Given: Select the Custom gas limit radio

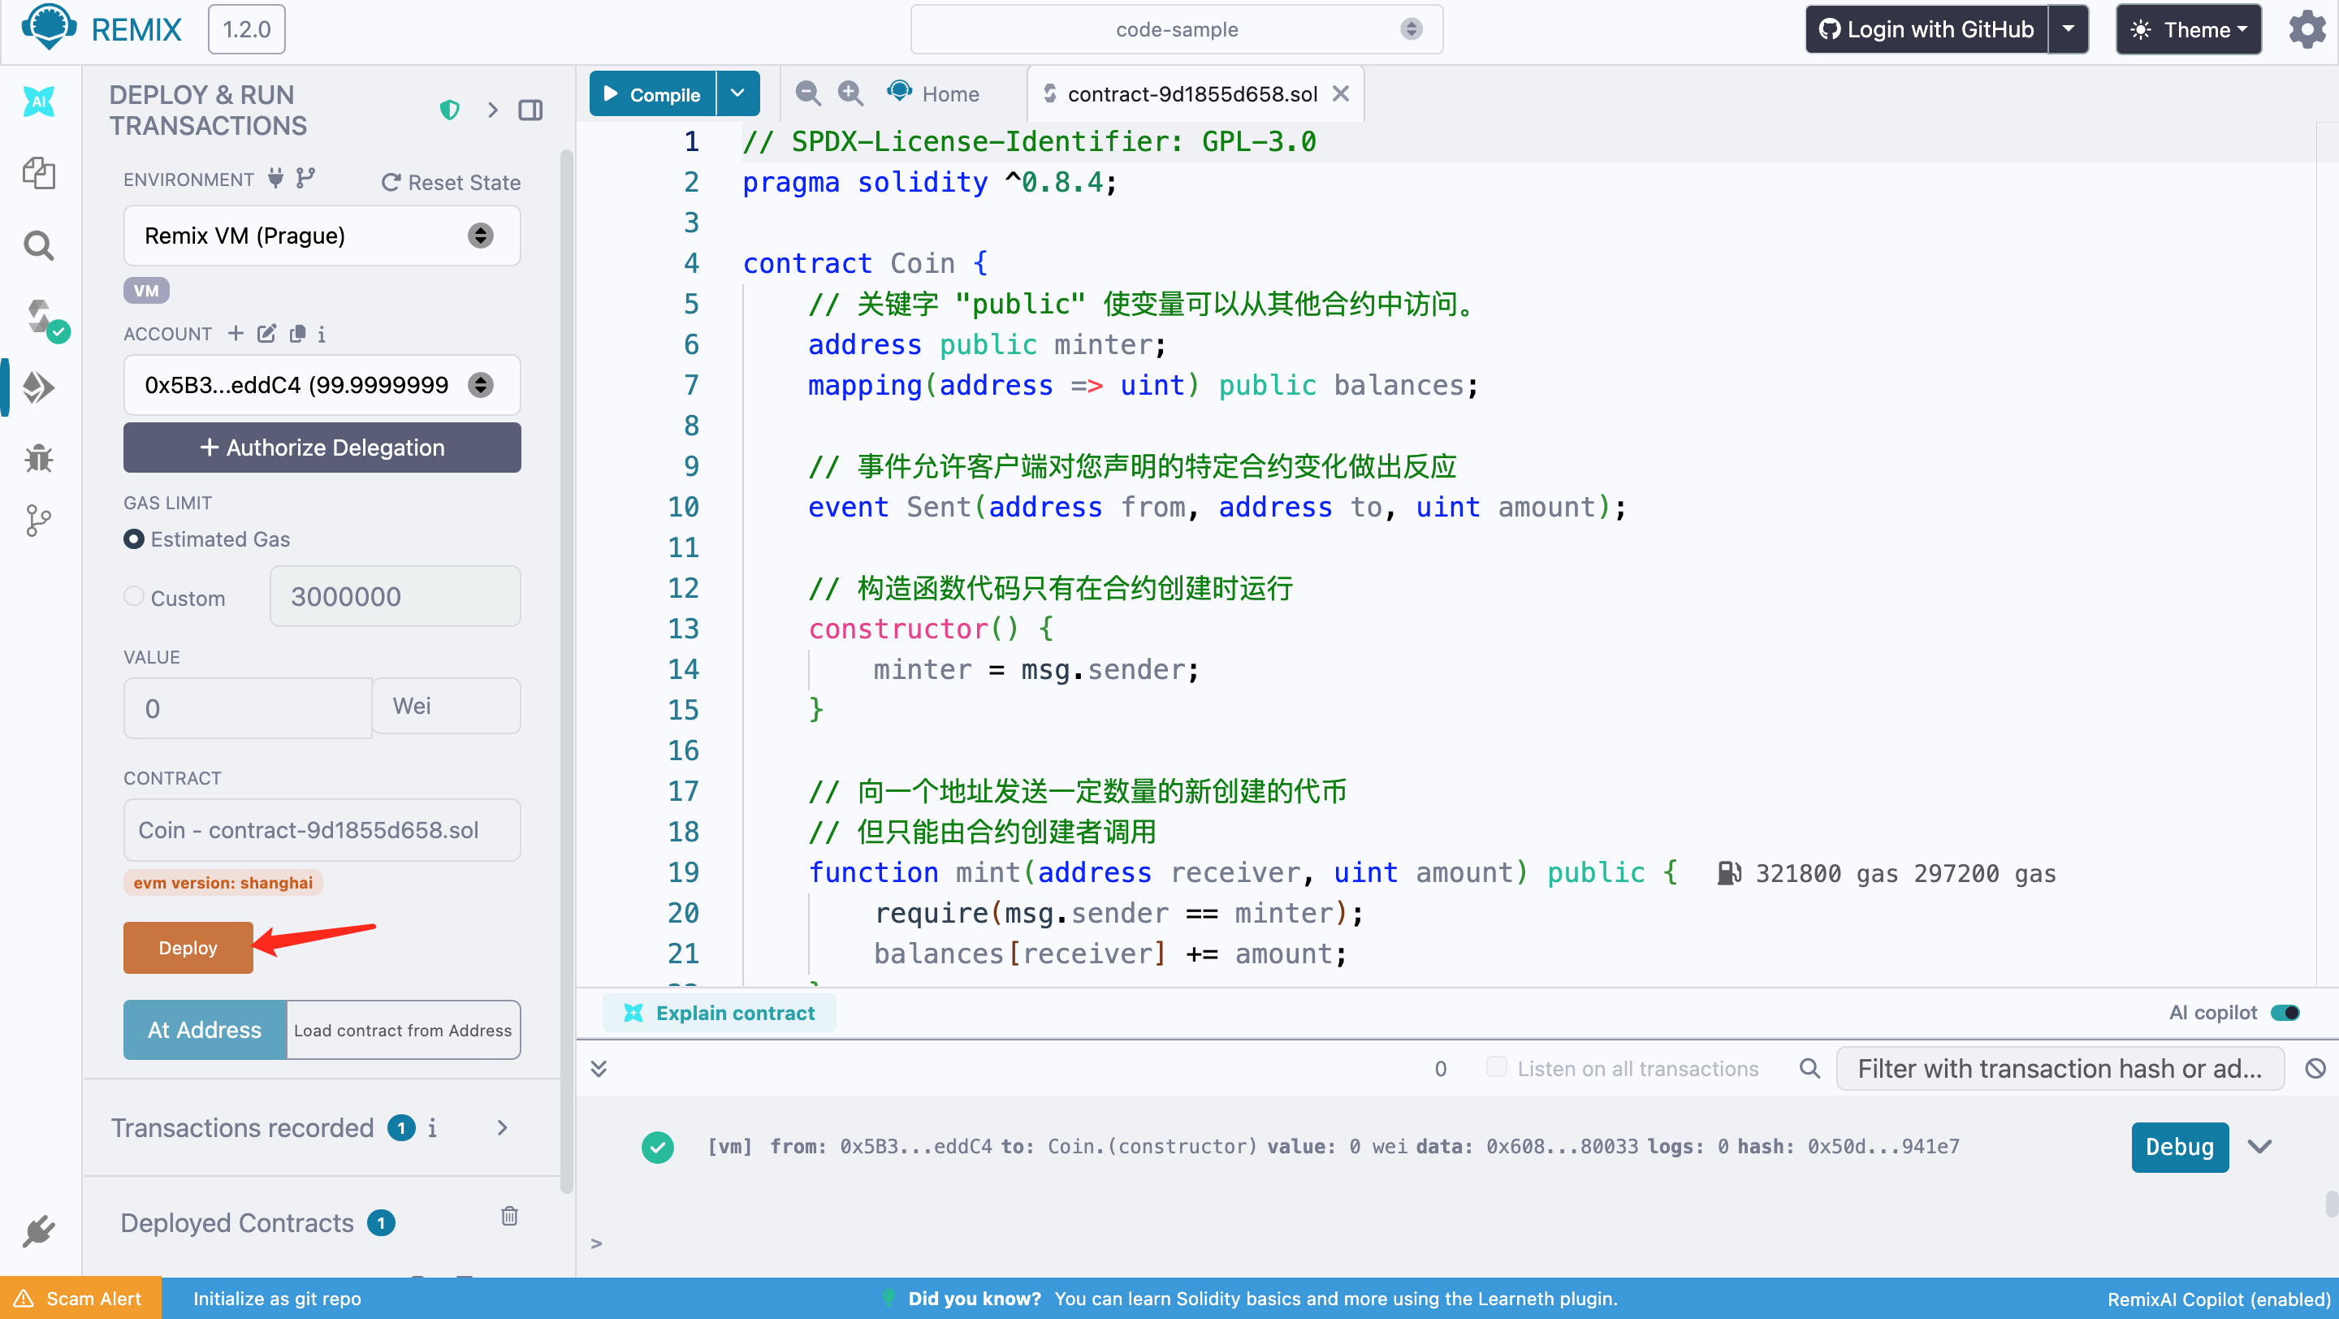Looking at the screenshot, I should pos(133,595).
